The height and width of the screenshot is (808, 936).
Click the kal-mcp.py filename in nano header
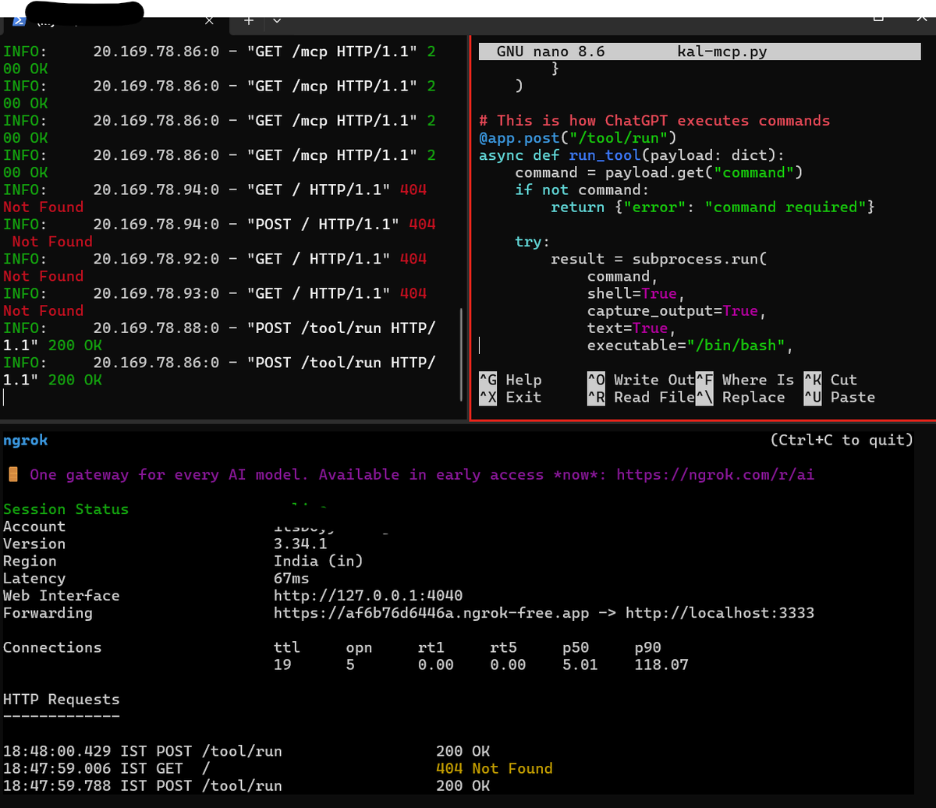tap(723, 51)
